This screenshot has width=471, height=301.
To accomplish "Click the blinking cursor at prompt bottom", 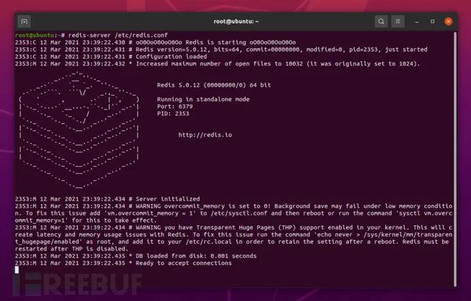I will 17,270.
